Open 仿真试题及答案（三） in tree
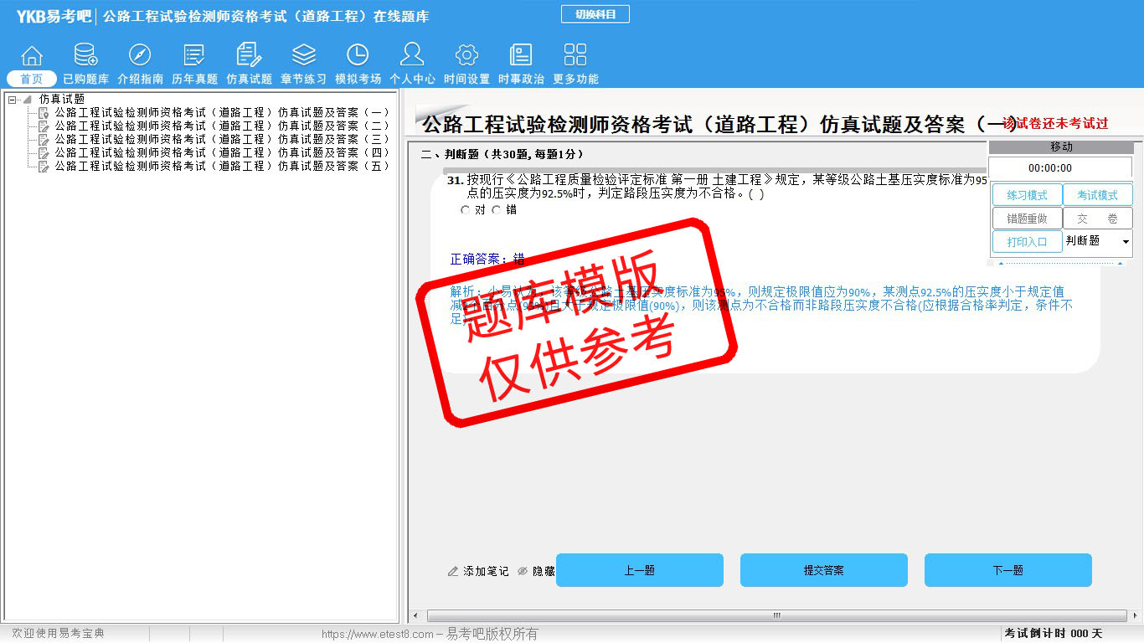The width and height of the screenshot is (1144, 643). 222,139
